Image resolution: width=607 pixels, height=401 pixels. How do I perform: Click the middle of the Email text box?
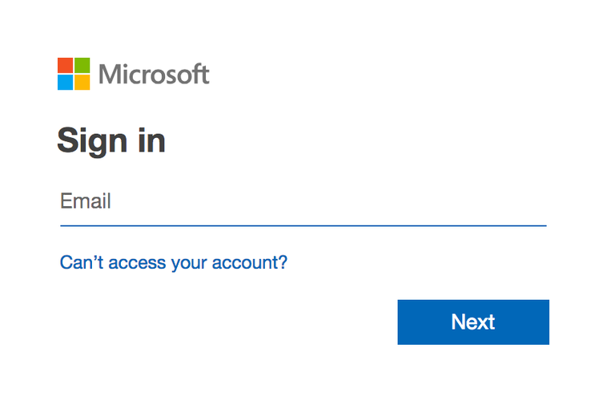click(303, 201)
